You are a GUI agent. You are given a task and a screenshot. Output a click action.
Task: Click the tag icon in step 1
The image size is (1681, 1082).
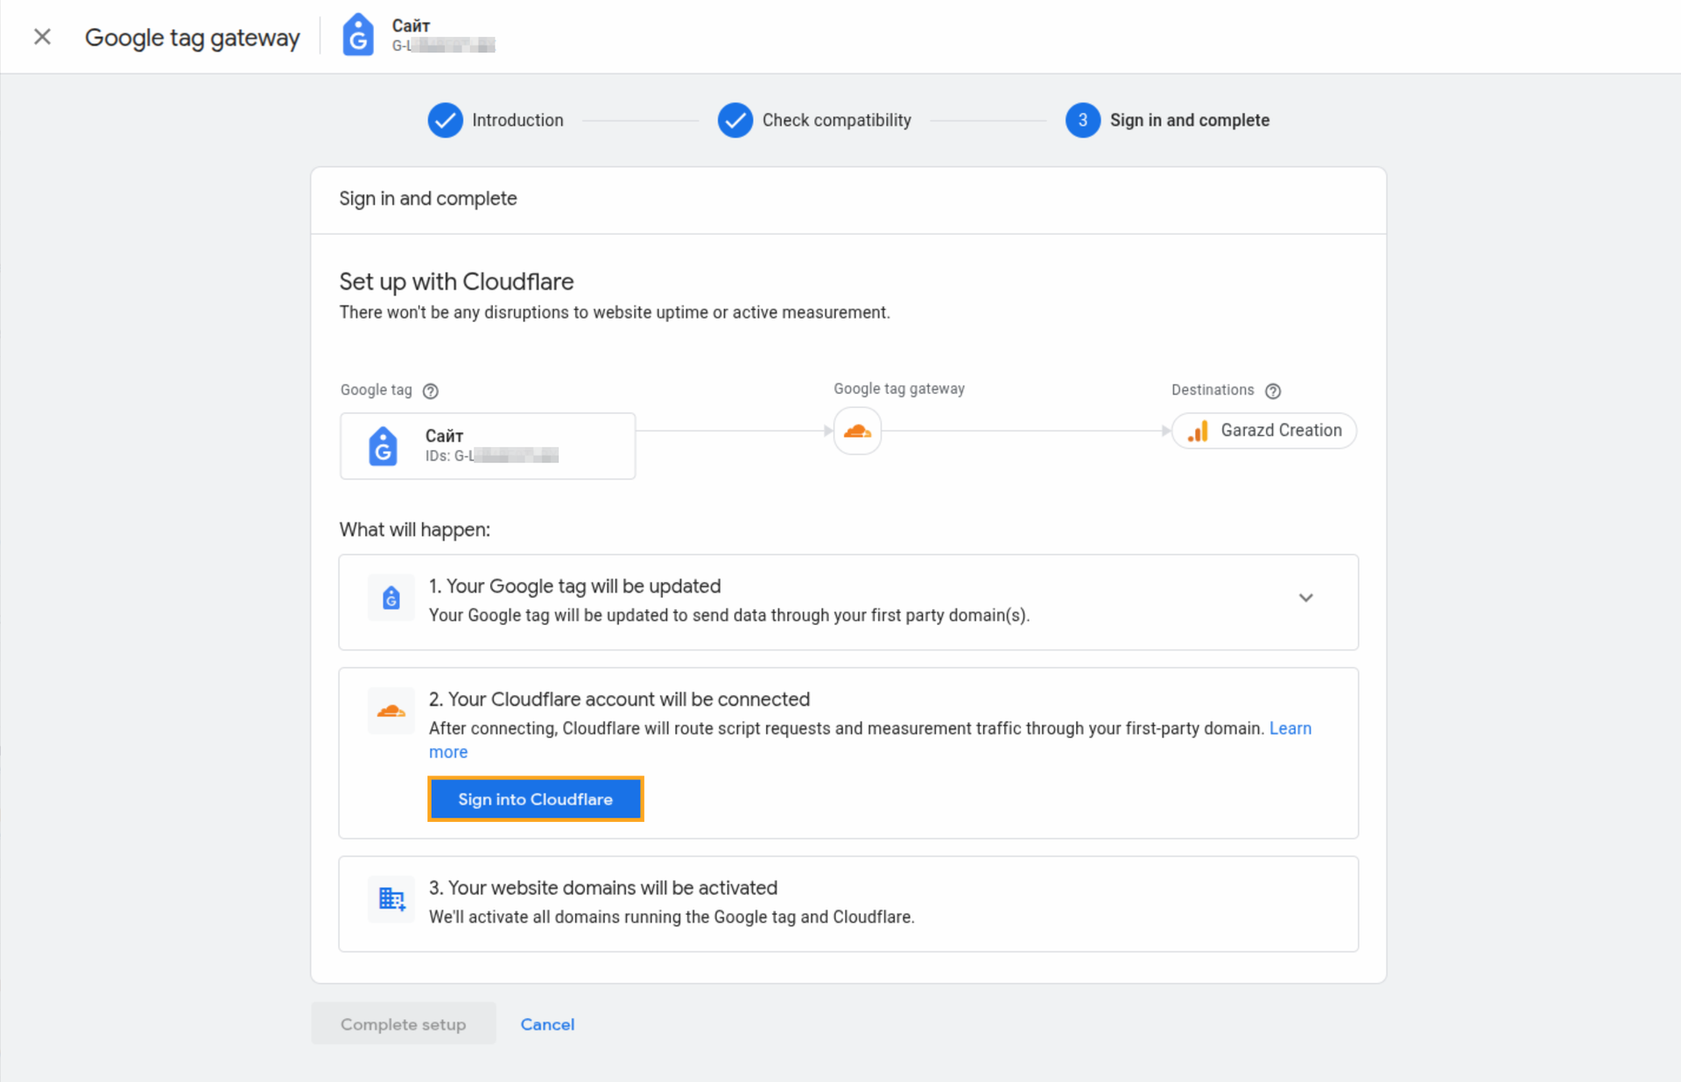(x=391, y=598)
